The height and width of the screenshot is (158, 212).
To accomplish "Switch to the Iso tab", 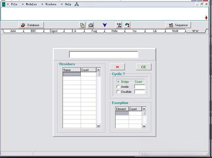I will [134, 31].
